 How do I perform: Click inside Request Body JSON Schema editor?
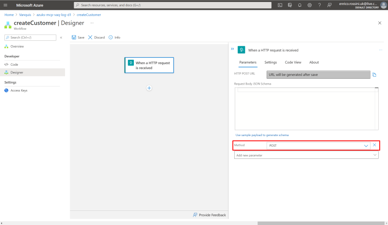[x=307, y=109]
